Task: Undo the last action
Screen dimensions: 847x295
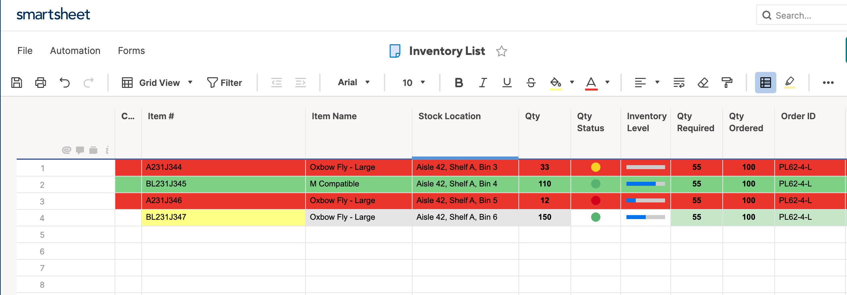Action: [65, 83]
